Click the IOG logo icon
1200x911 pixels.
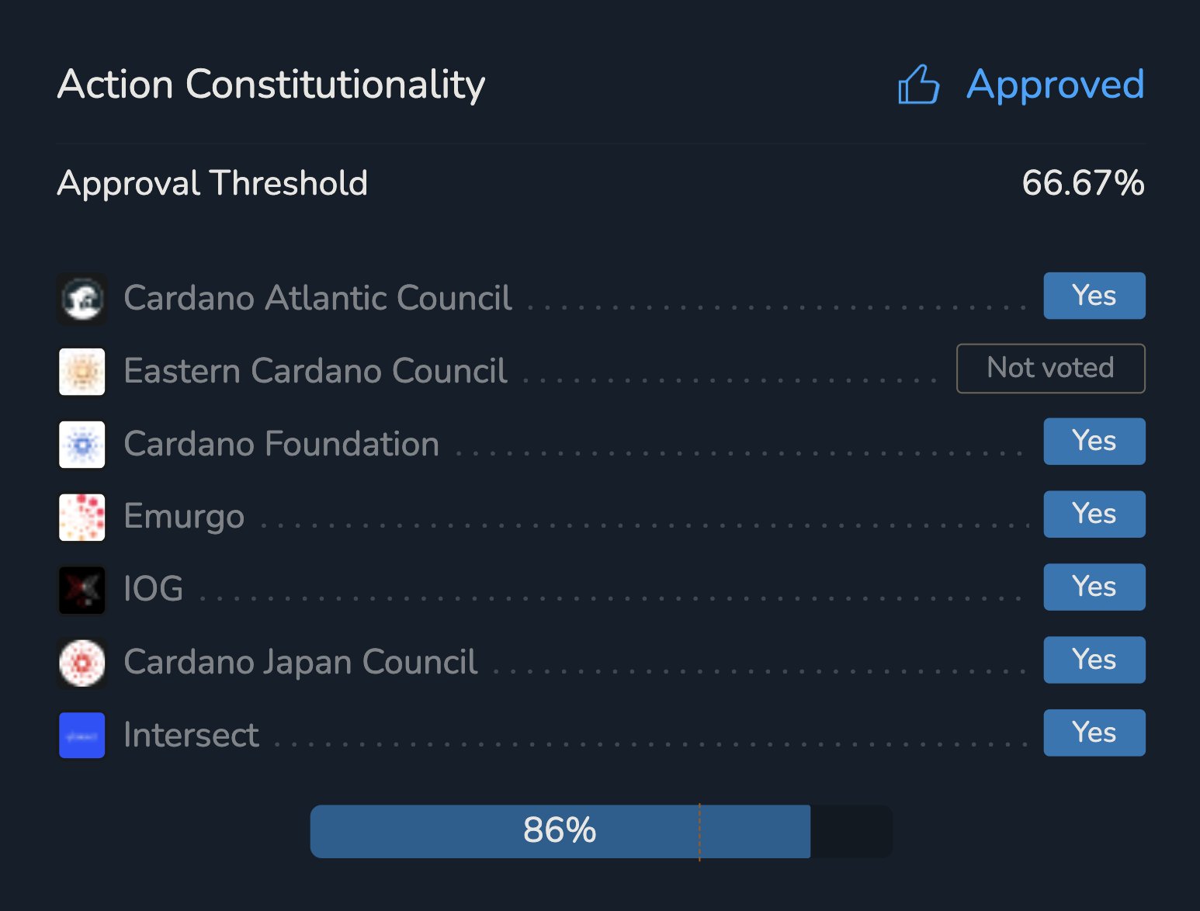pyautogui.click(x=82, y=590)
